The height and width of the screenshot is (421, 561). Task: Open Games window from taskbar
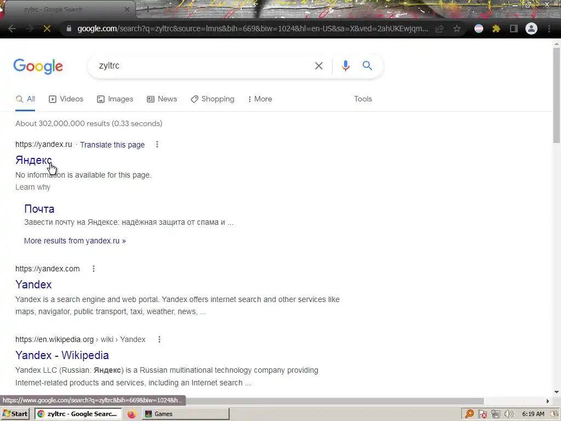(x=186, y=414)
